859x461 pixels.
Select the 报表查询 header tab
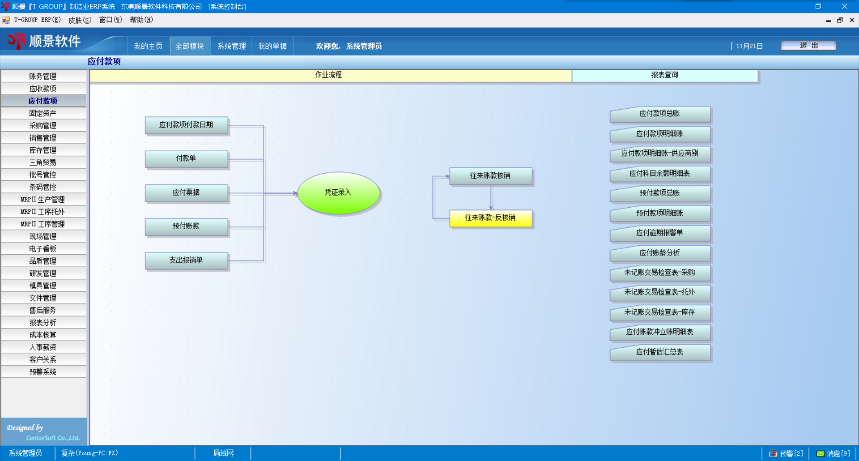click(x=664, y=75)
